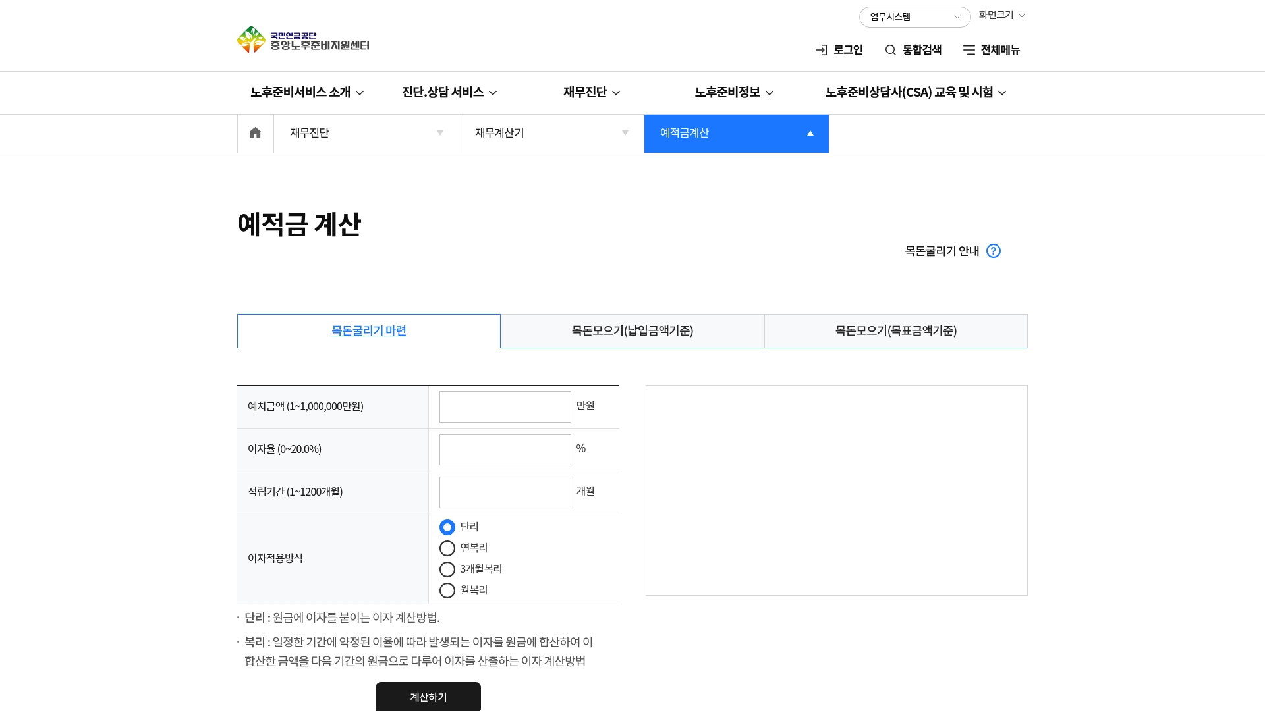
Task: Click the blue question mark help icon
Action: coord(993,251)
